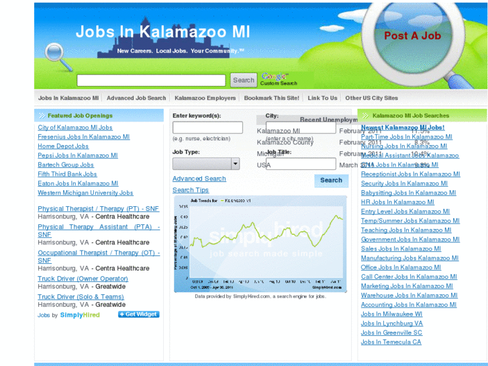Click the small magnifying glass logo icon
This screenshot has width=488, height=366.
pyautogui.click(x=58, y=56)
